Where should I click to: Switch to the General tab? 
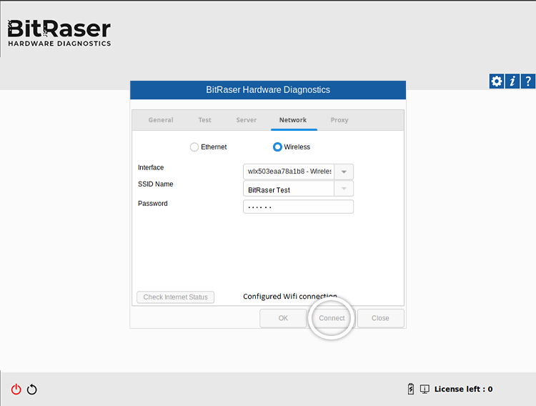tap(161, 120)
